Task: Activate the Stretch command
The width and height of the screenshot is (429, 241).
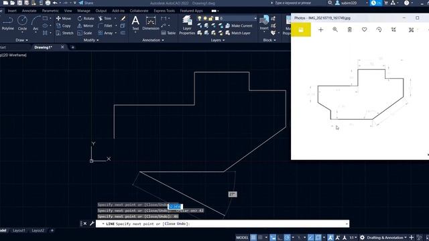Action: click(x=64, y=33)
